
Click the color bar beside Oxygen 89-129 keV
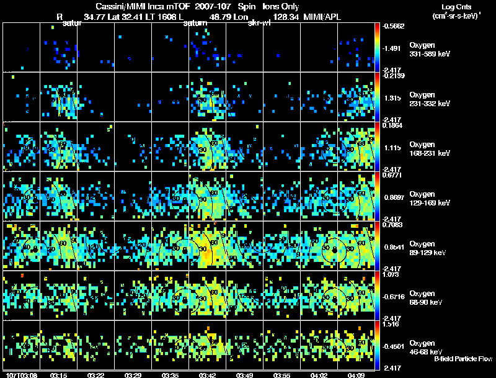[x=377, y=246]
